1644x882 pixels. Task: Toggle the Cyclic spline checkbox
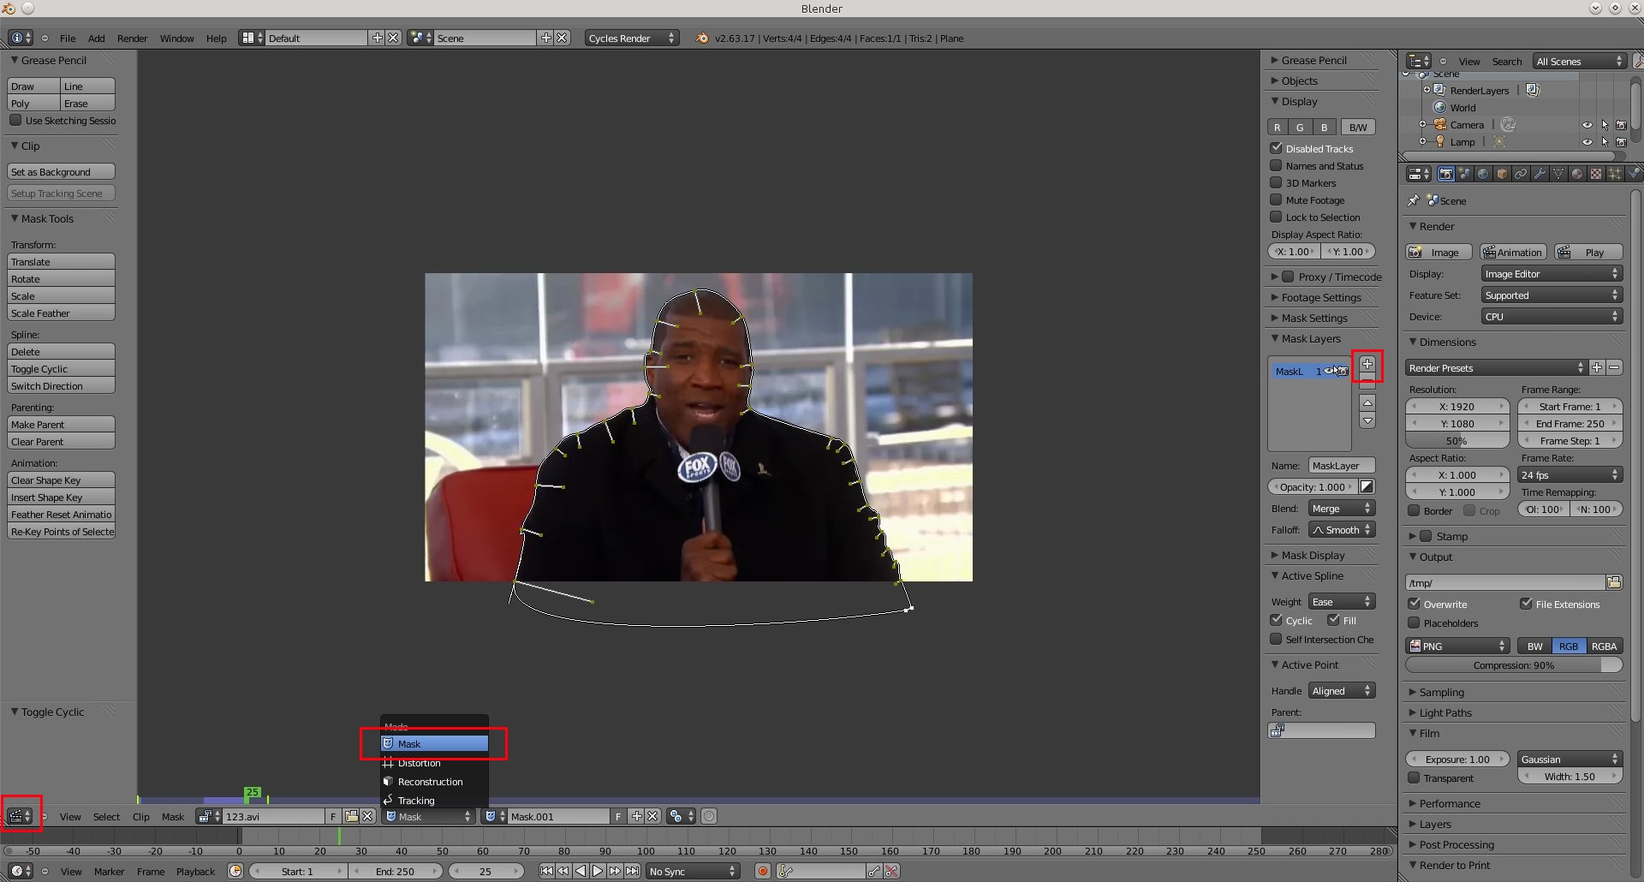1276,620
